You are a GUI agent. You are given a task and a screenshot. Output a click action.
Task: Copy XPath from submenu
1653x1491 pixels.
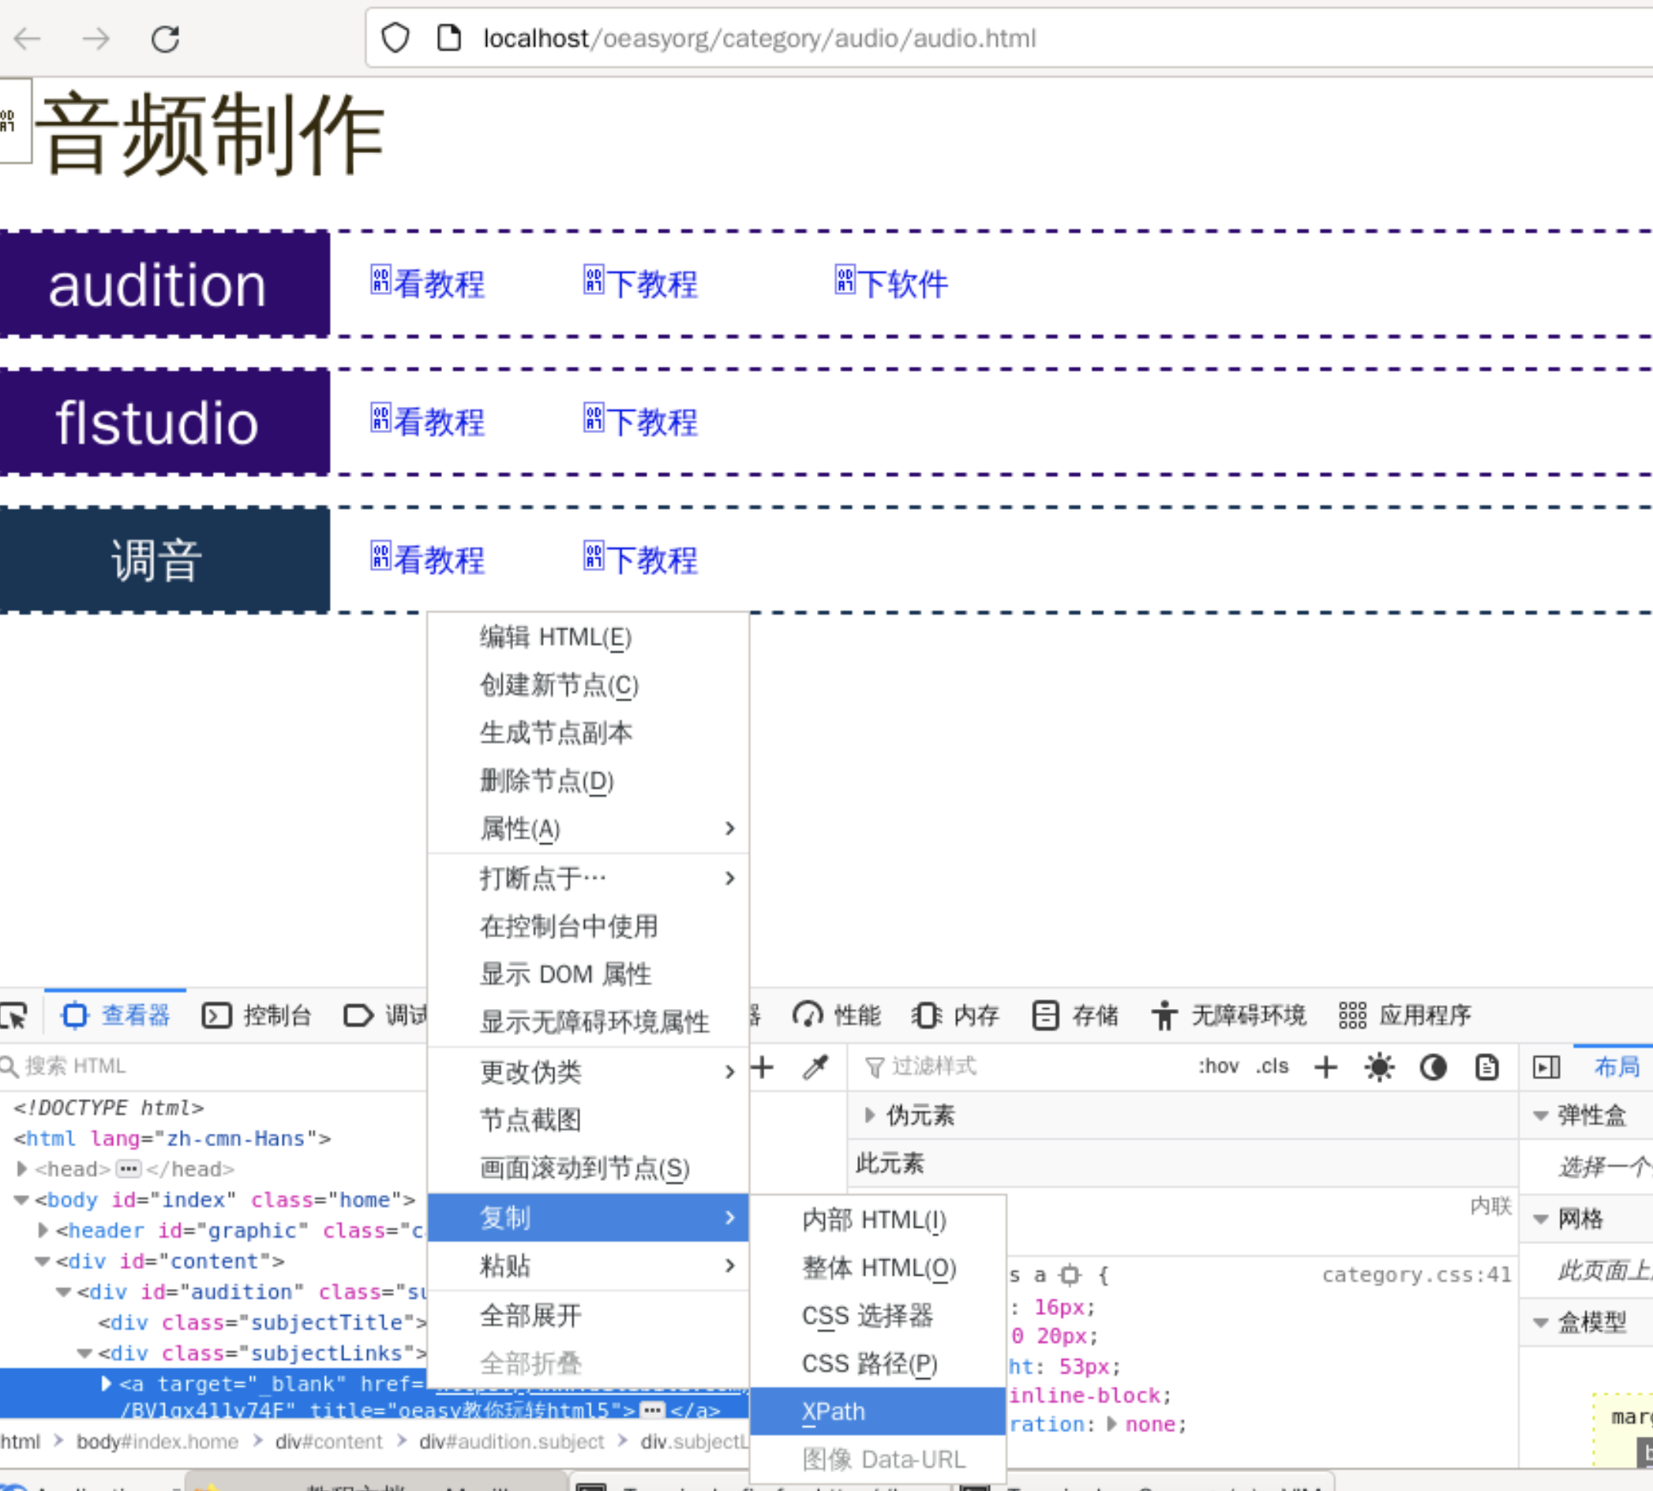pos(878,1412)
